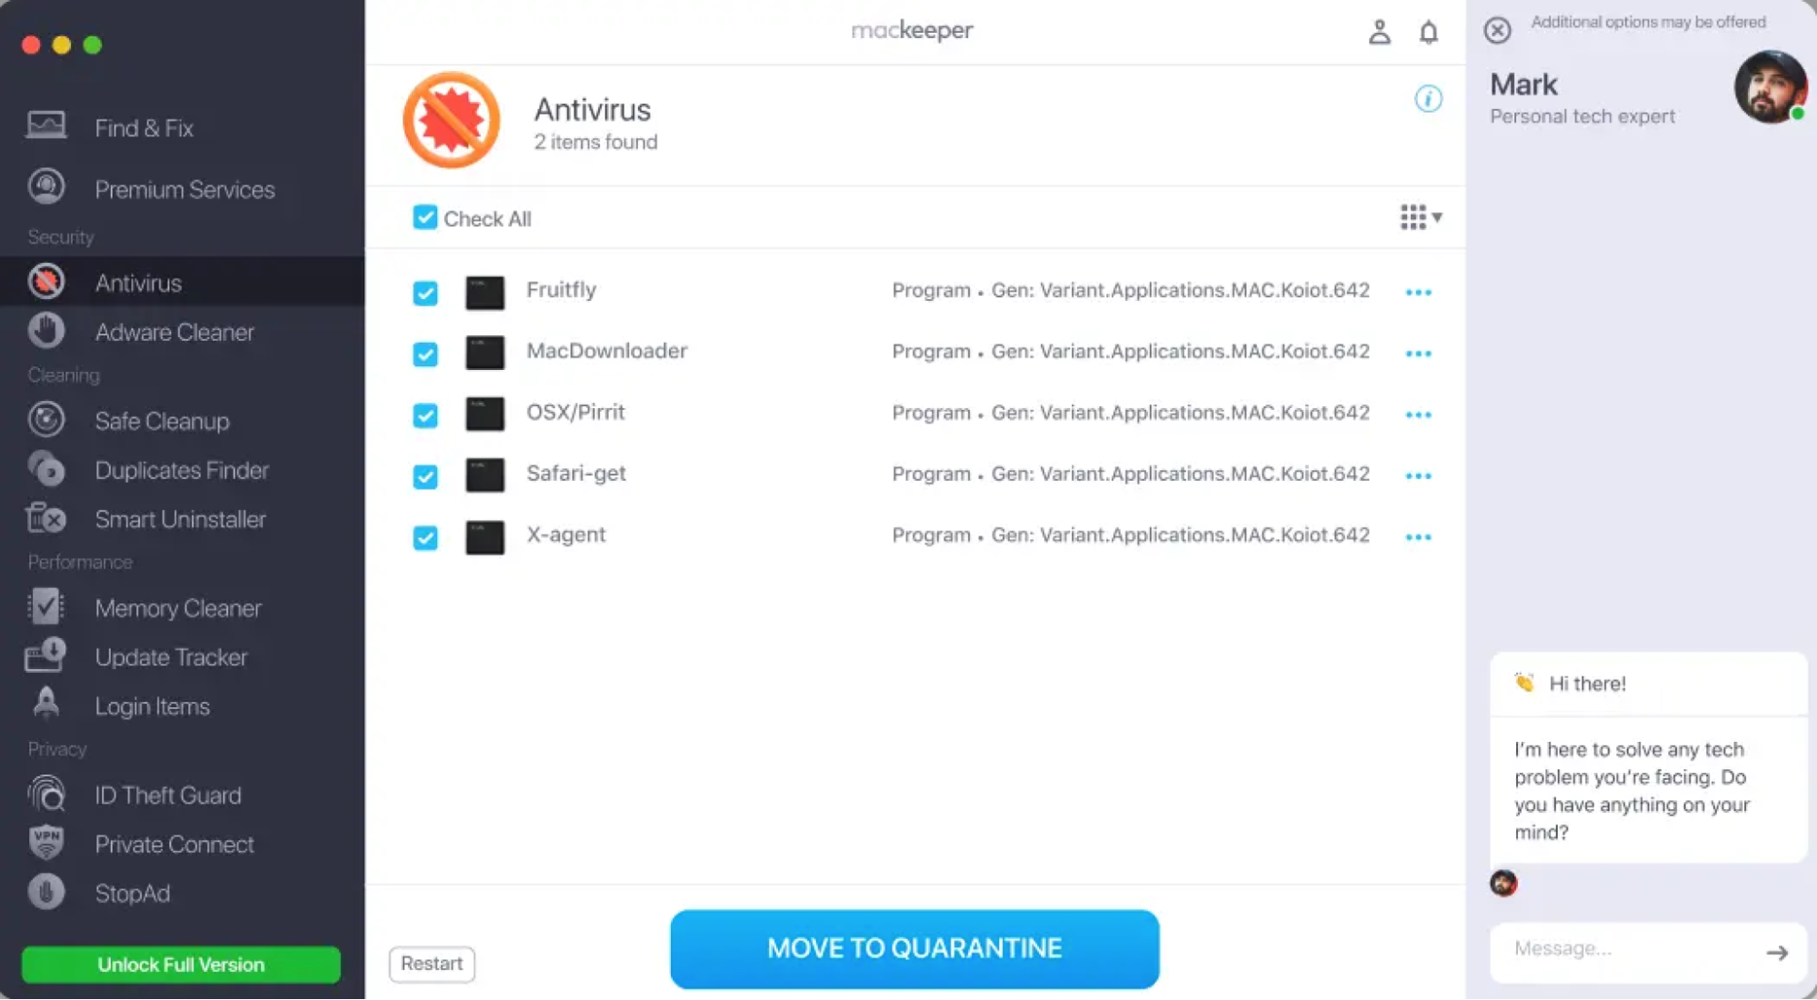
Task: Click the Antivirus icon in sidebar
Action: pos(45,282)
